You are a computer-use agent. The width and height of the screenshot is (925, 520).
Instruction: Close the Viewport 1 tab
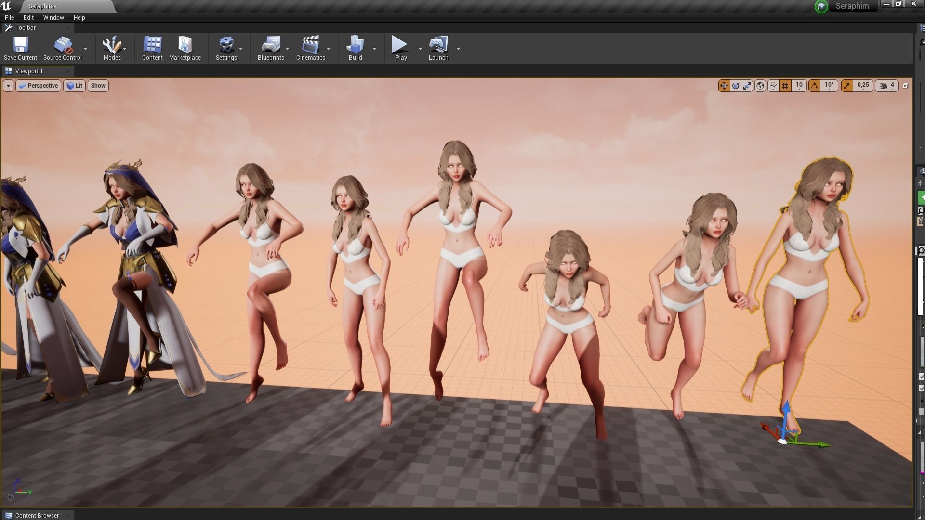pos(68,71)
